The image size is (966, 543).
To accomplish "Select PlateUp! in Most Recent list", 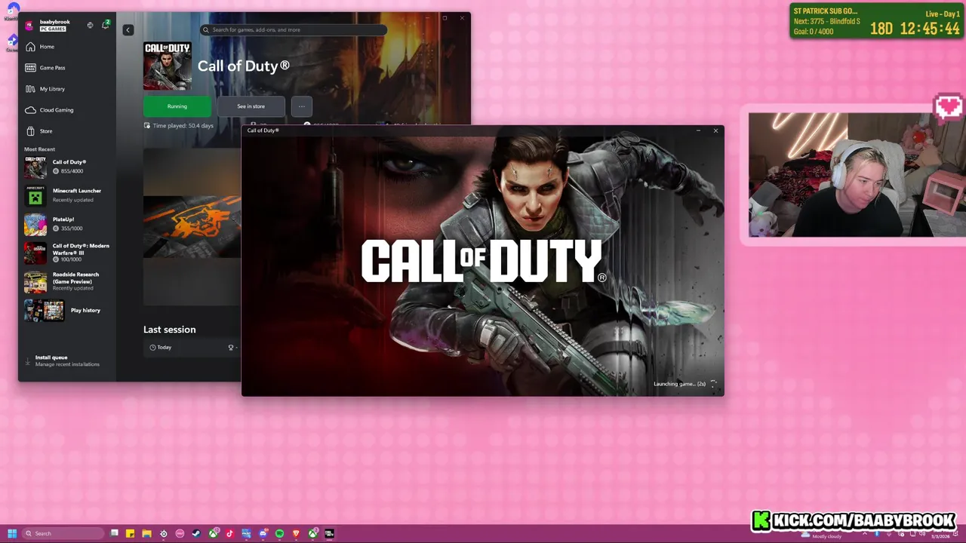I will coord(68,224).
